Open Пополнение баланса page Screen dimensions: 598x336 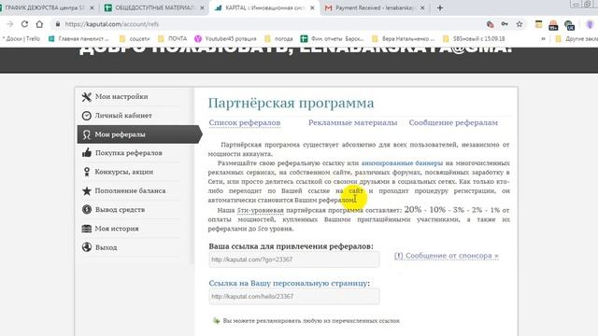(x=130, y=190)
